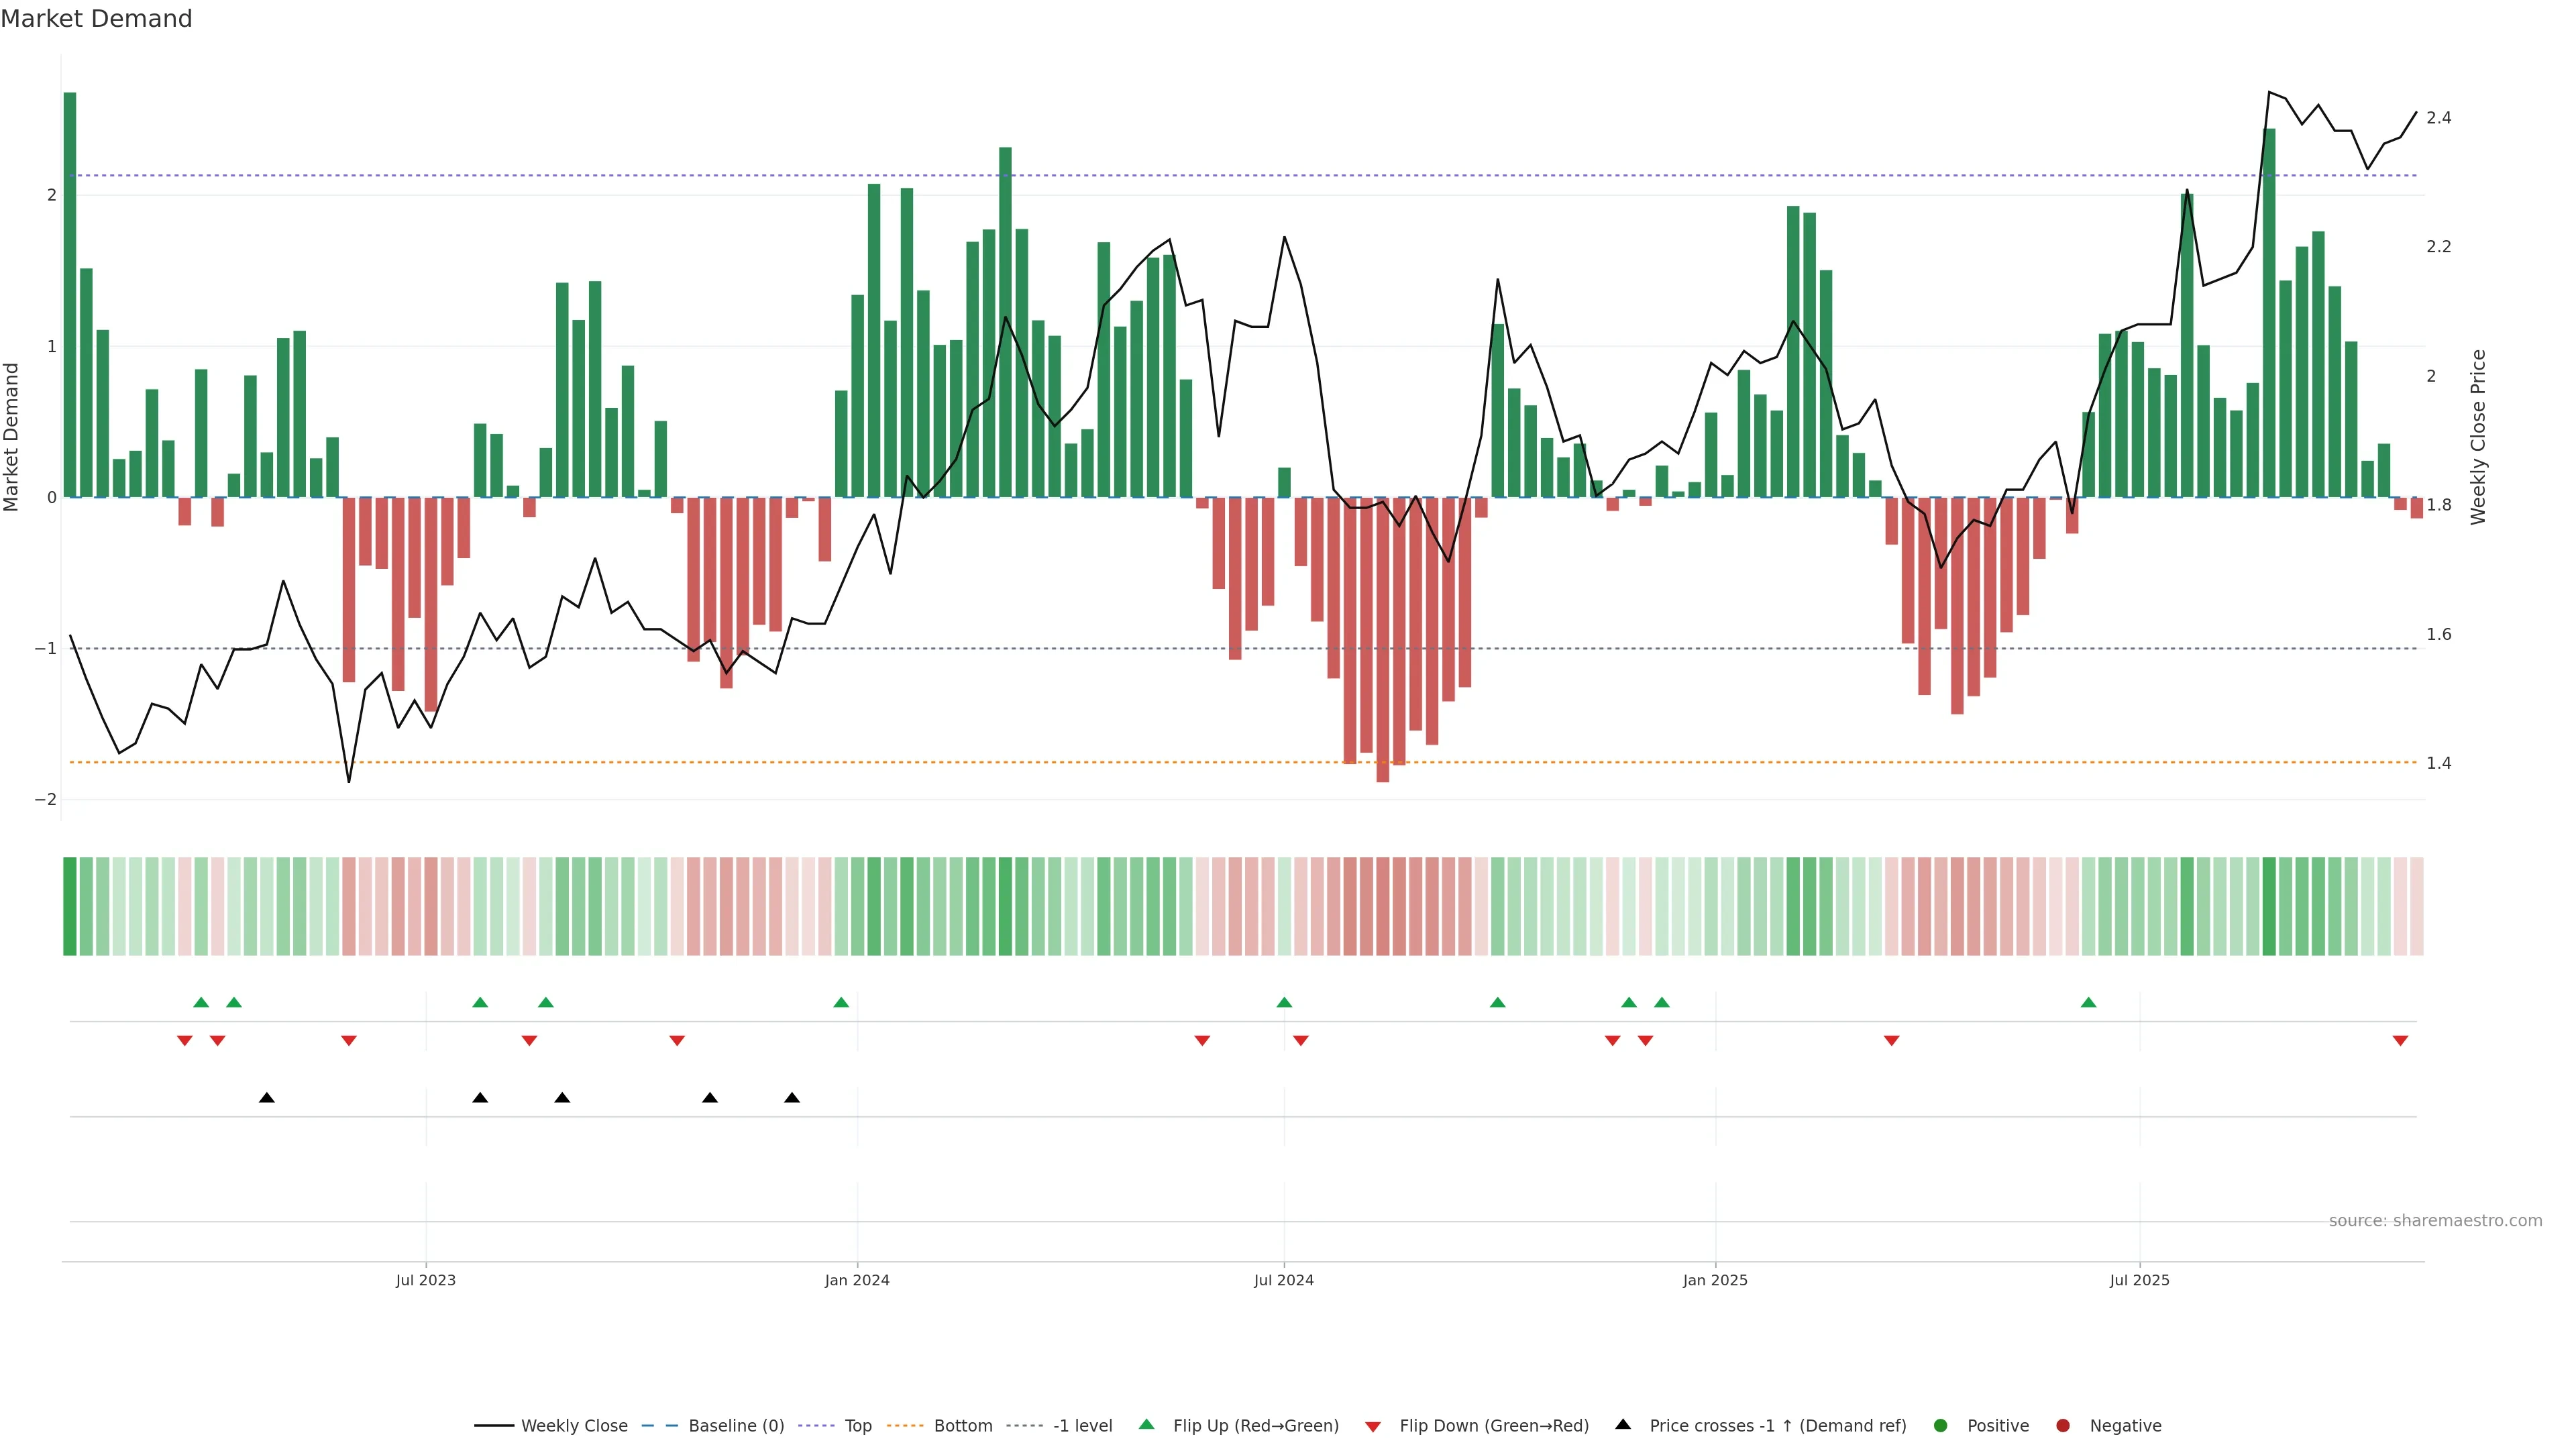Click the tallest first green demand bar
The width and height of the screenshot is (2576, 1449).
tap(70, 295)
